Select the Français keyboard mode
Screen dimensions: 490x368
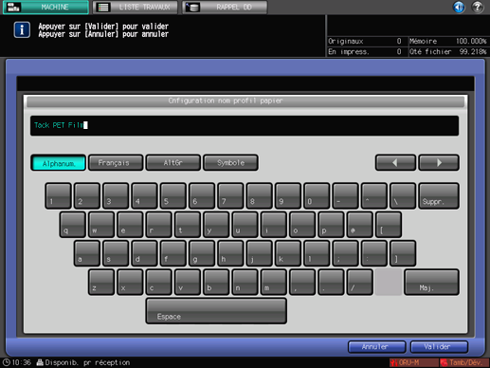[x=116, y=163]
